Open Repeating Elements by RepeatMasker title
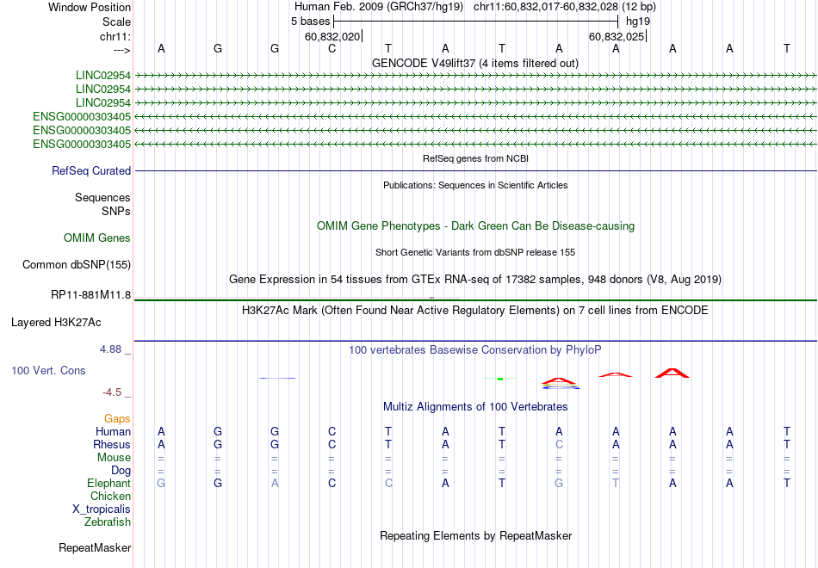This screenshot has width=818, height=568. click(x=476, y=536)
